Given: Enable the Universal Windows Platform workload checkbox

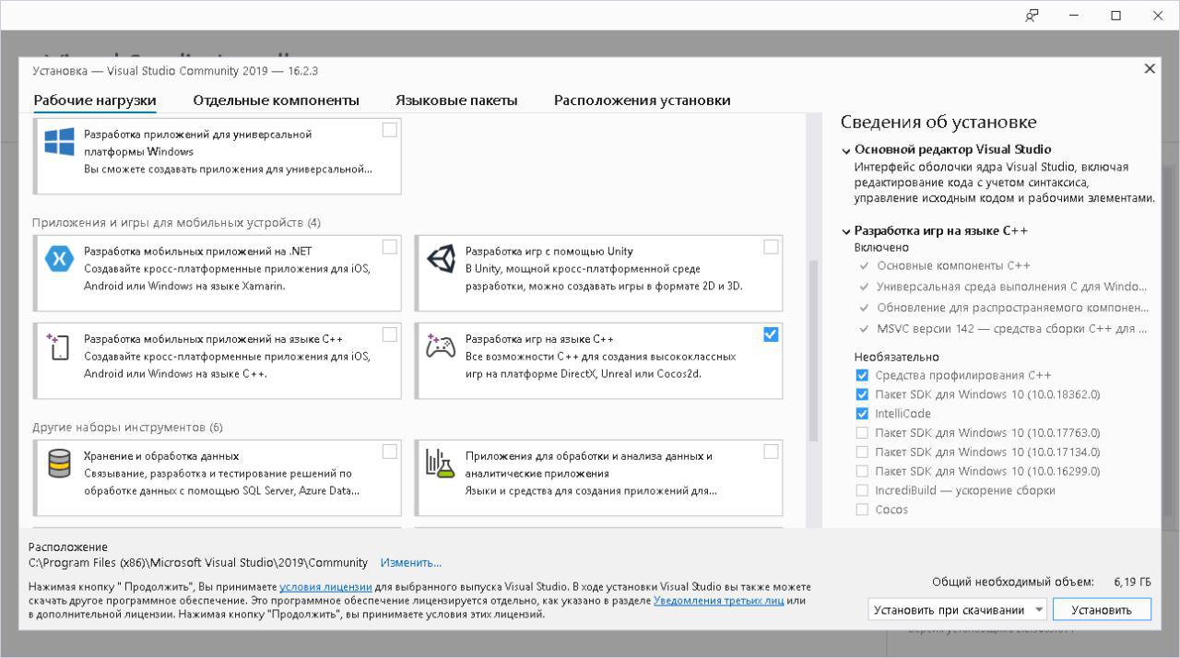Looking at the screenshot, I should 390,130.
